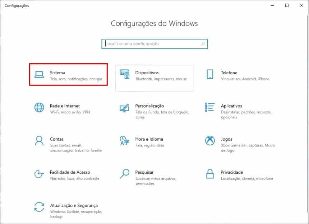Image resolution: width=309 pixels, height=224 pixels.
Task: Click 'Localização, câmera, microfone' description
Action: (x=247, y=178)
